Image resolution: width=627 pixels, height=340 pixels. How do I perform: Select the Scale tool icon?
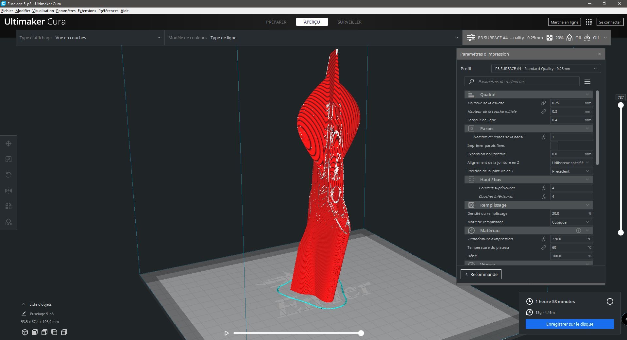click(x=8, y=159)
